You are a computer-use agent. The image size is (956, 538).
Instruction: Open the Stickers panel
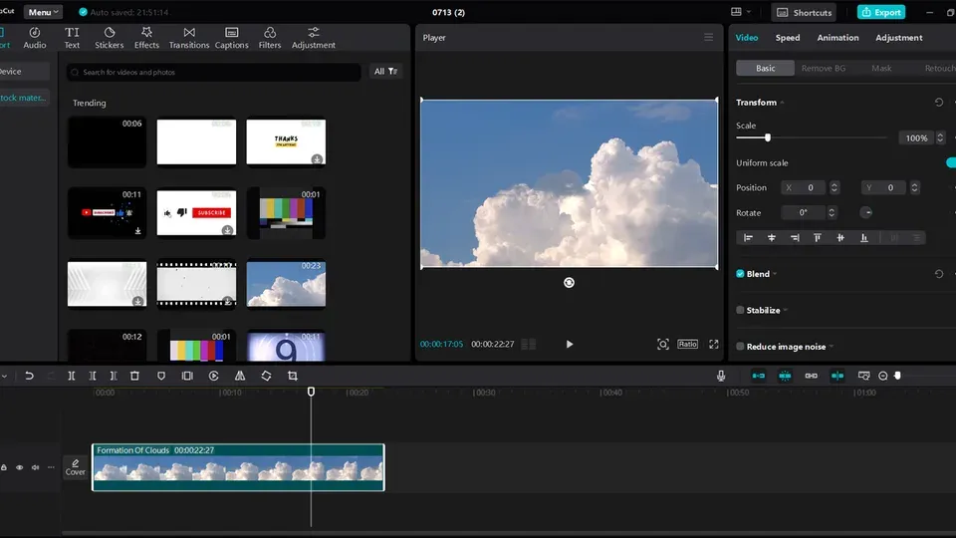(110, 38)
